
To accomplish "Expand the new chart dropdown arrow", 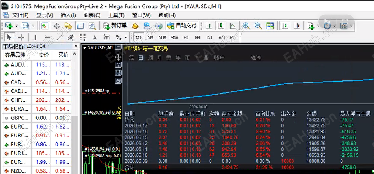I will coord(16,26).
